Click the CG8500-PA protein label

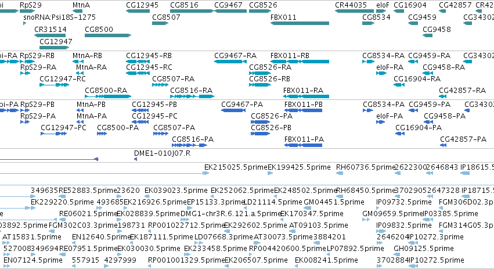118,128
